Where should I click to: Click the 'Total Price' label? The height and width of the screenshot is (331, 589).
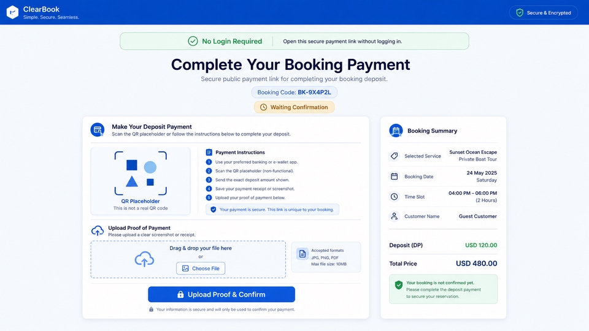[x=403, y=264]
